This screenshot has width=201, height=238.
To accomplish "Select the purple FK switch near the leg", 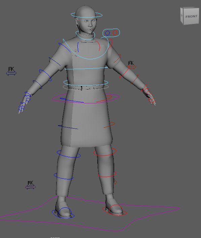I will point(31,187).
